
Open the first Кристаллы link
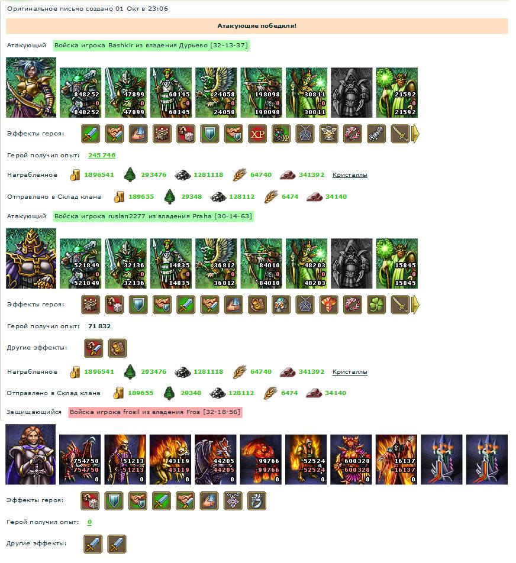[x=350, y=175]
